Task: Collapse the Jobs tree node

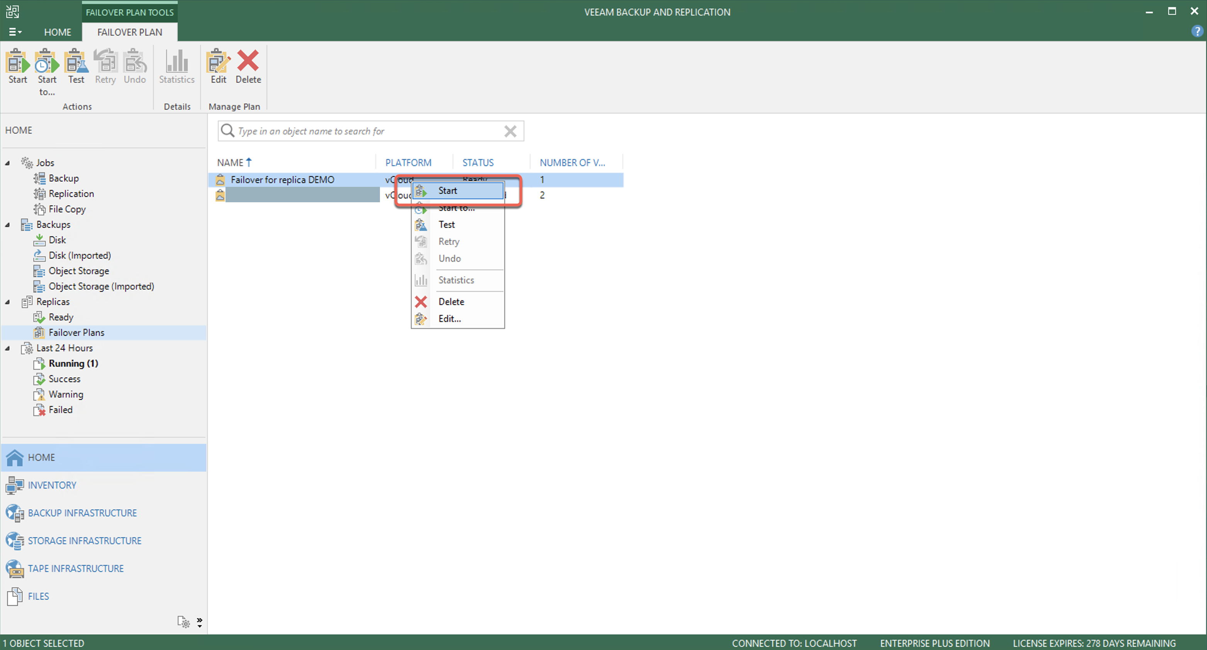Action: tap(7, 163)
